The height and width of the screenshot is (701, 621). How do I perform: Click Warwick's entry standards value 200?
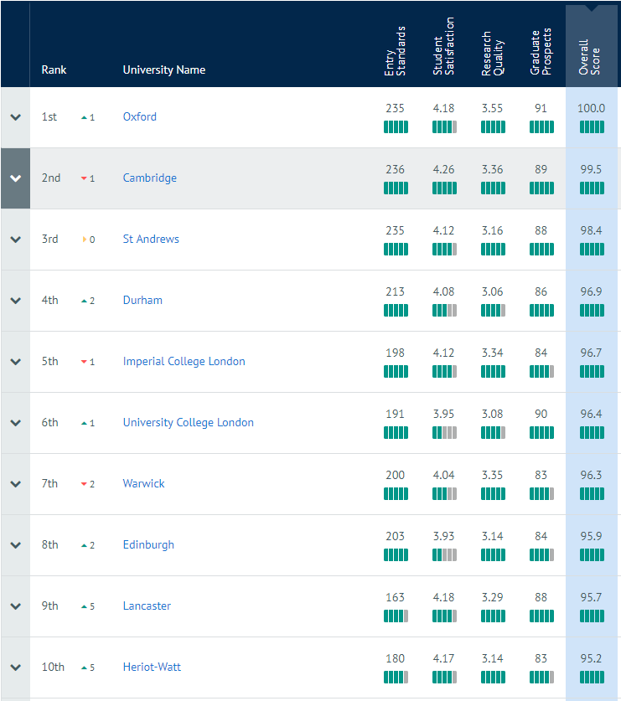pyautogui.click(x=395, y=475)
